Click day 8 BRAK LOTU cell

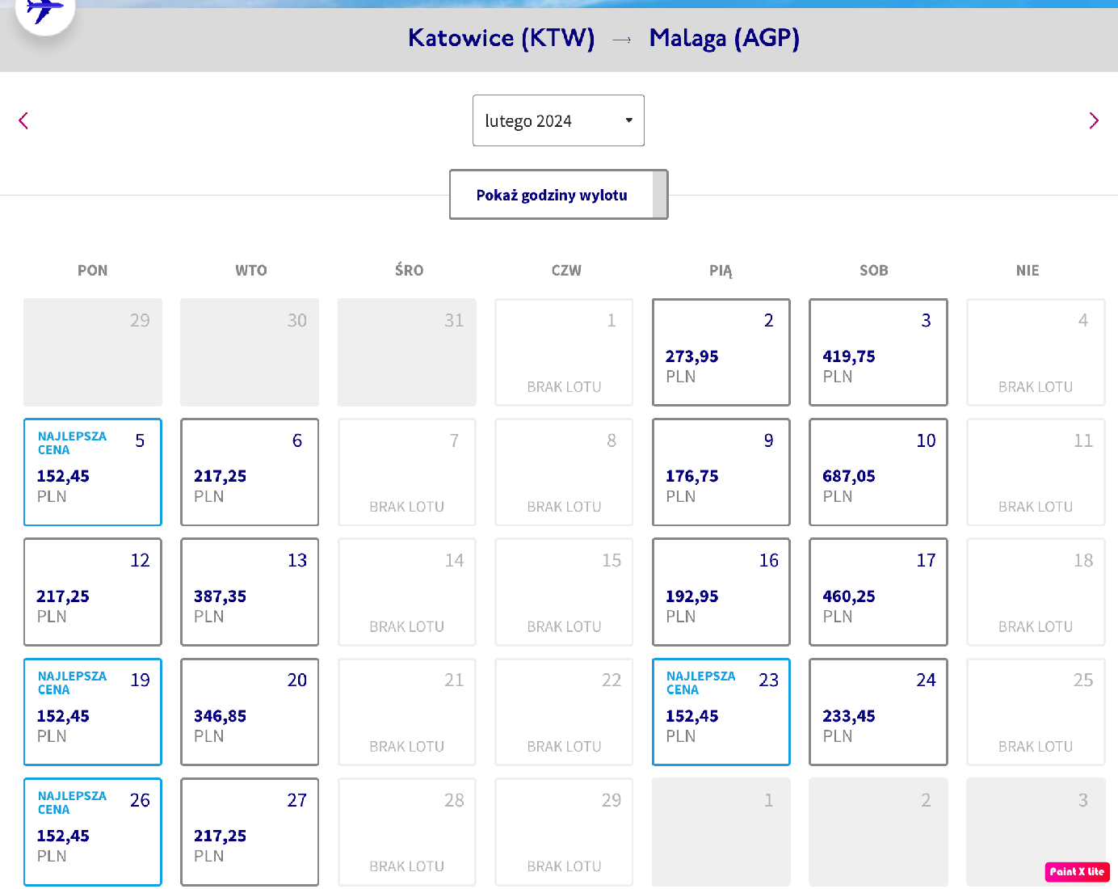(x=564, y=472)
